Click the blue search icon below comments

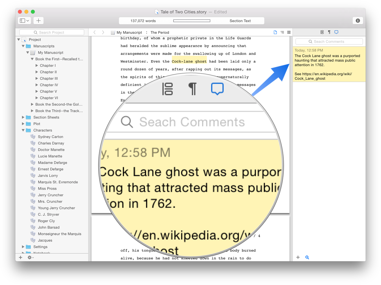(x=307, y=257)
